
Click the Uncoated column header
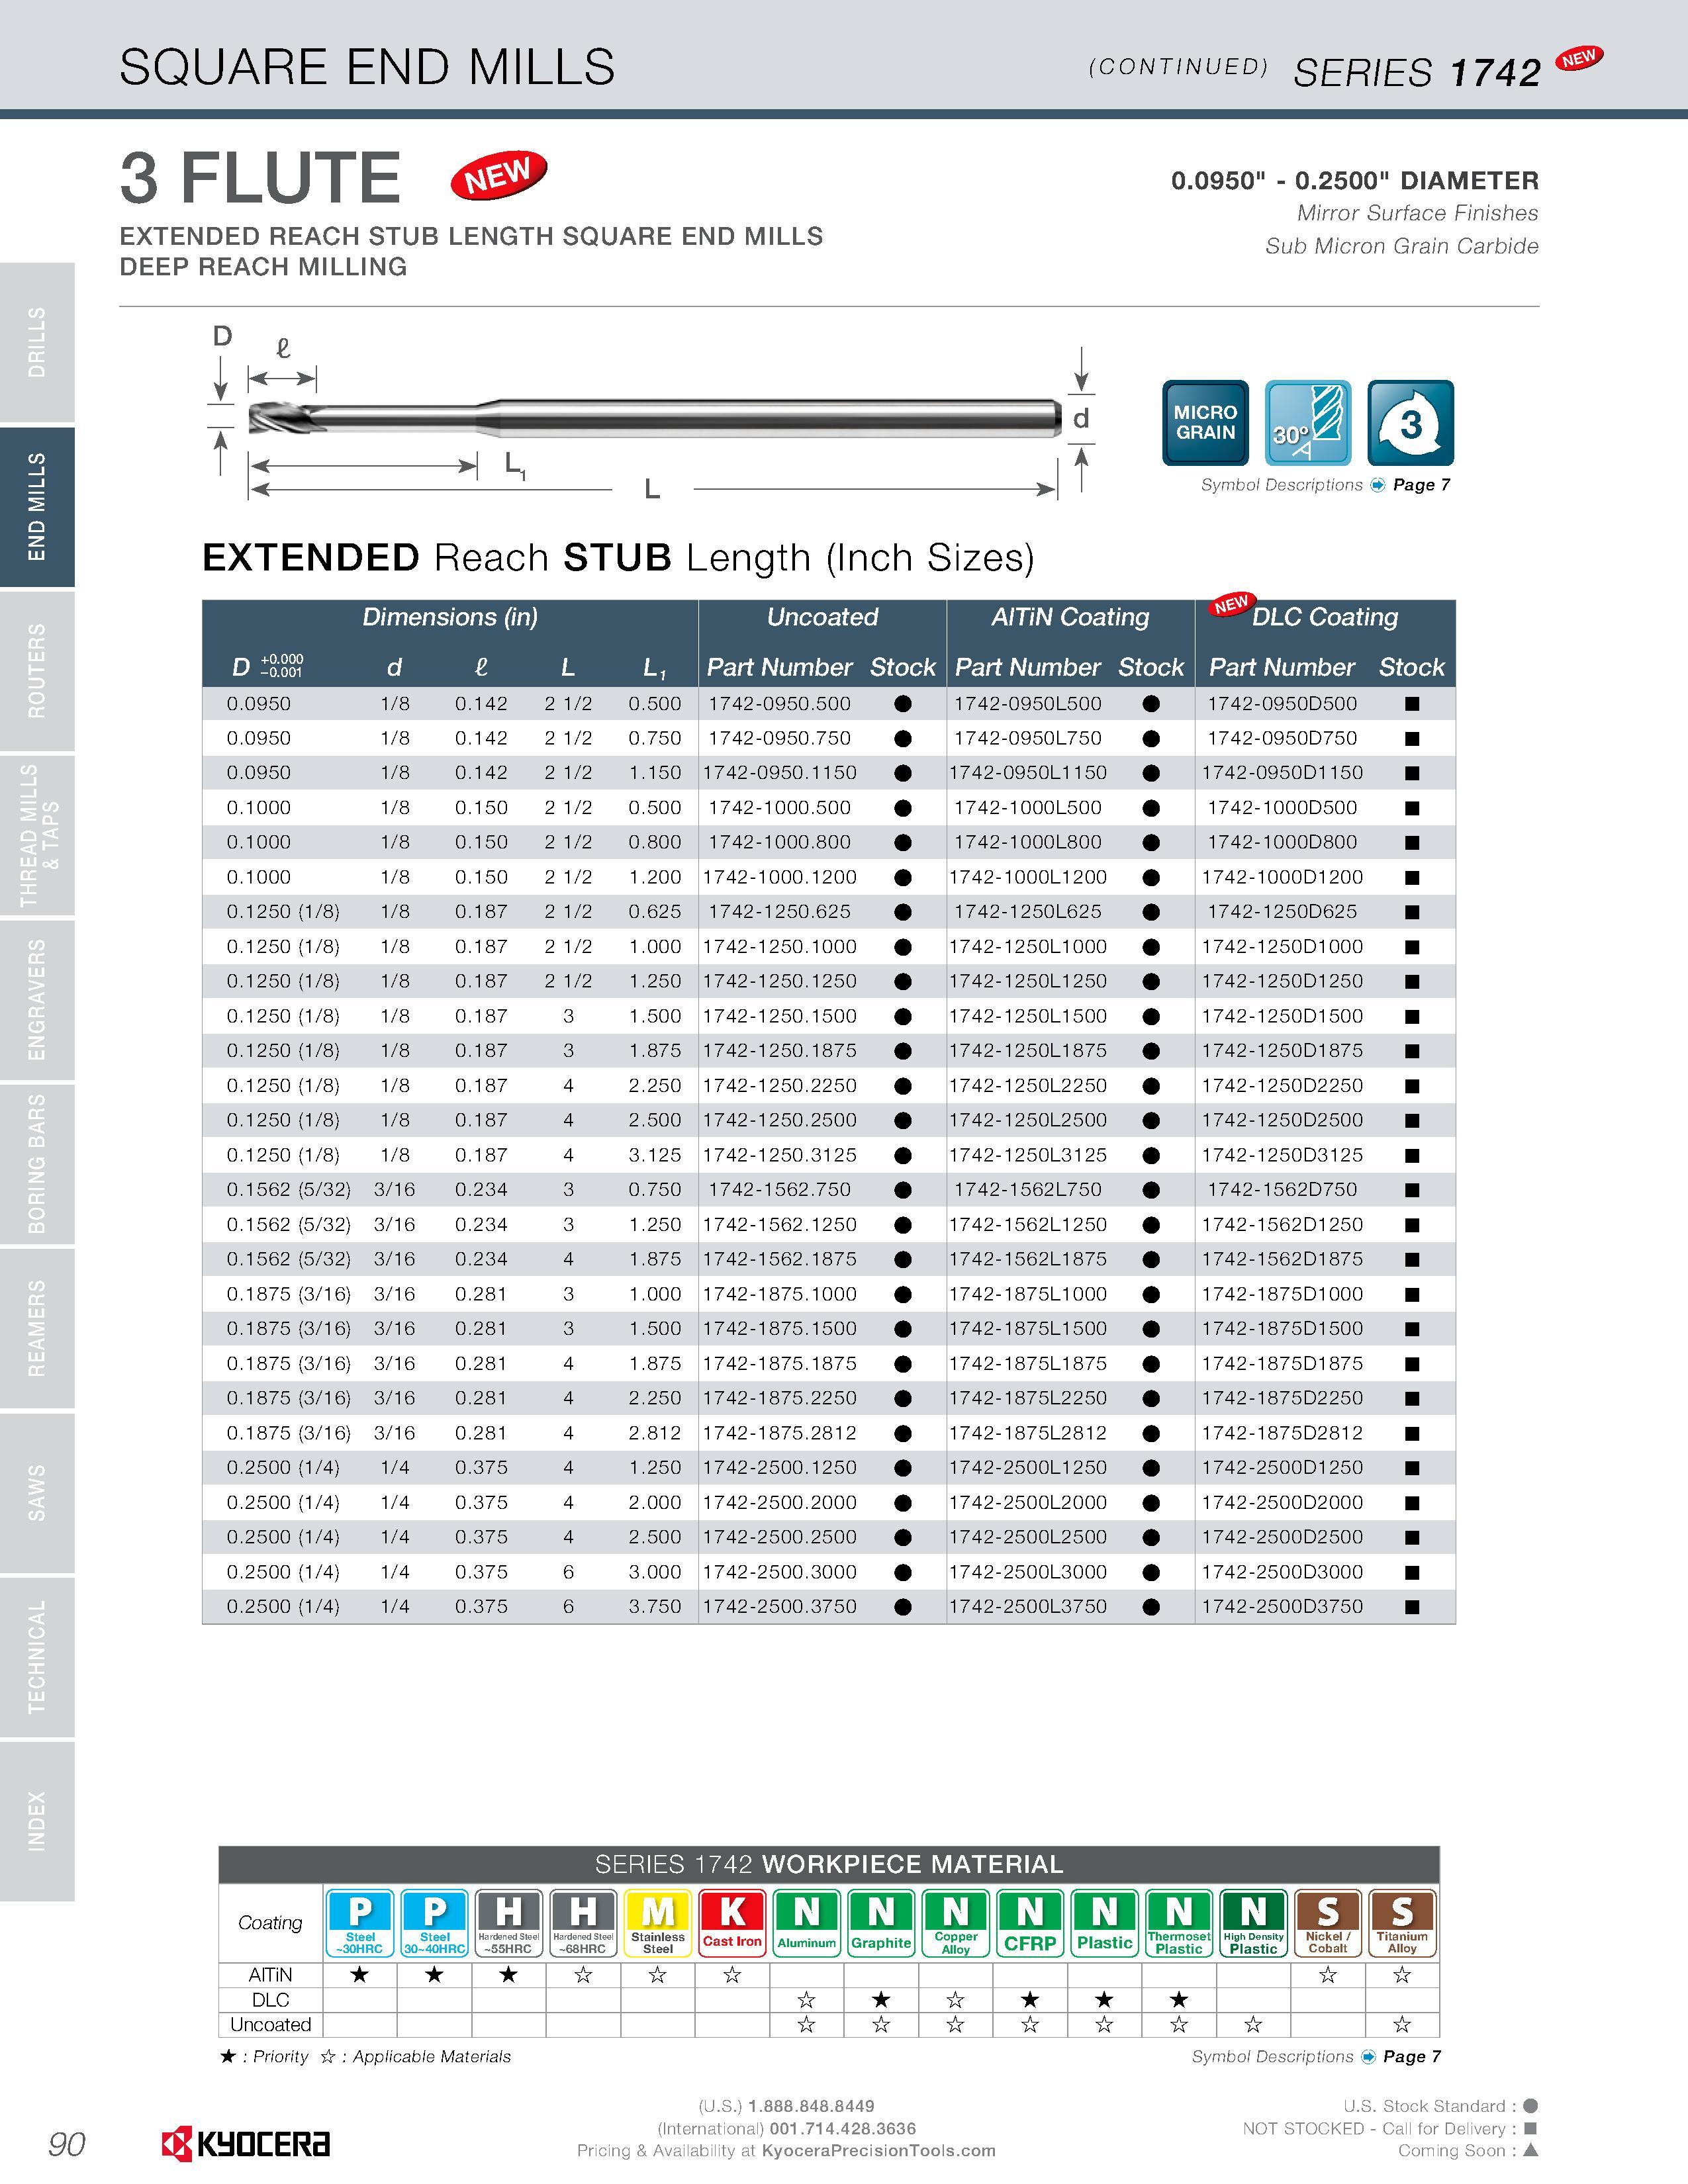pos(822,618)
